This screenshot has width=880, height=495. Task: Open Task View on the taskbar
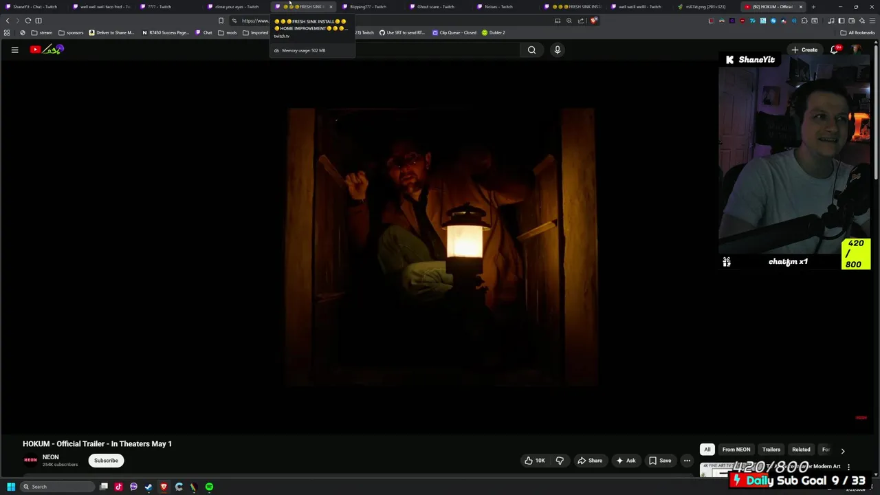click(x=103, y=487)
